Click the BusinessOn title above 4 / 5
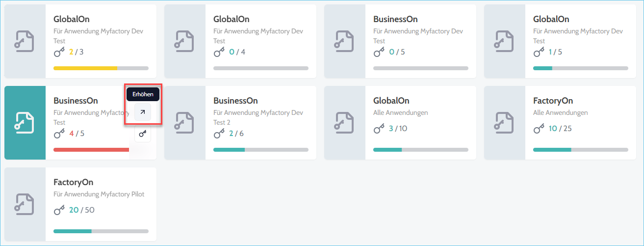Screen dimensions: 644x246 76,101
